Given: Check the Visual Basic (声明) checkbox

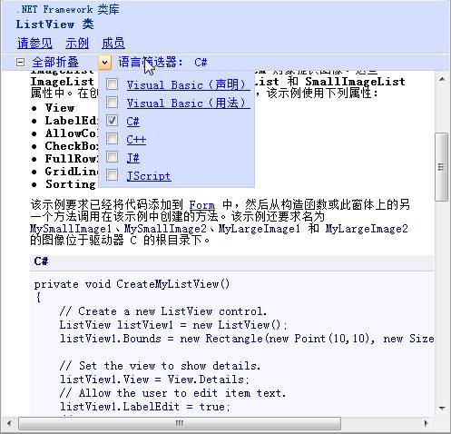Looking at the screenshot, I should click(112, 84).
